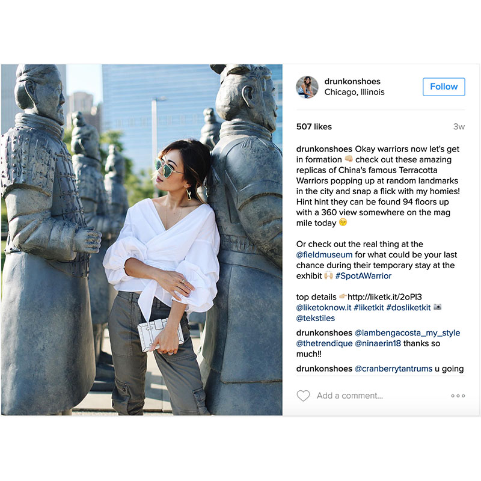This screenshot has height=481, width=481.
Task: Click the post photo with the statues
Action: click(x=142, y=239)
